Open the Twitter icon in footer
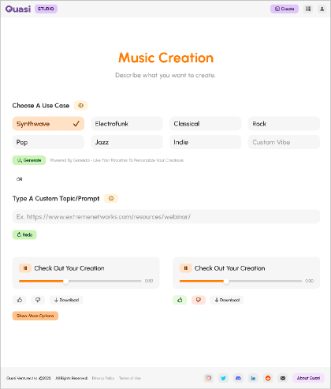The width and height of the screenshot is (331, 389). [x=223, y=378]
